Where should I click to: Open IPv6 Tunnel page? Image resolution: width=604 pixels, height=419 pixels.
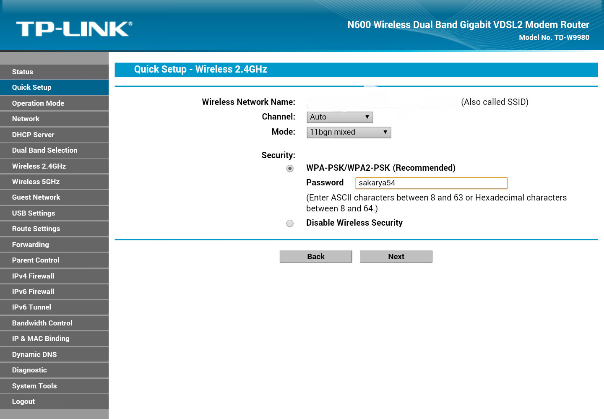[x=54, y=307]
